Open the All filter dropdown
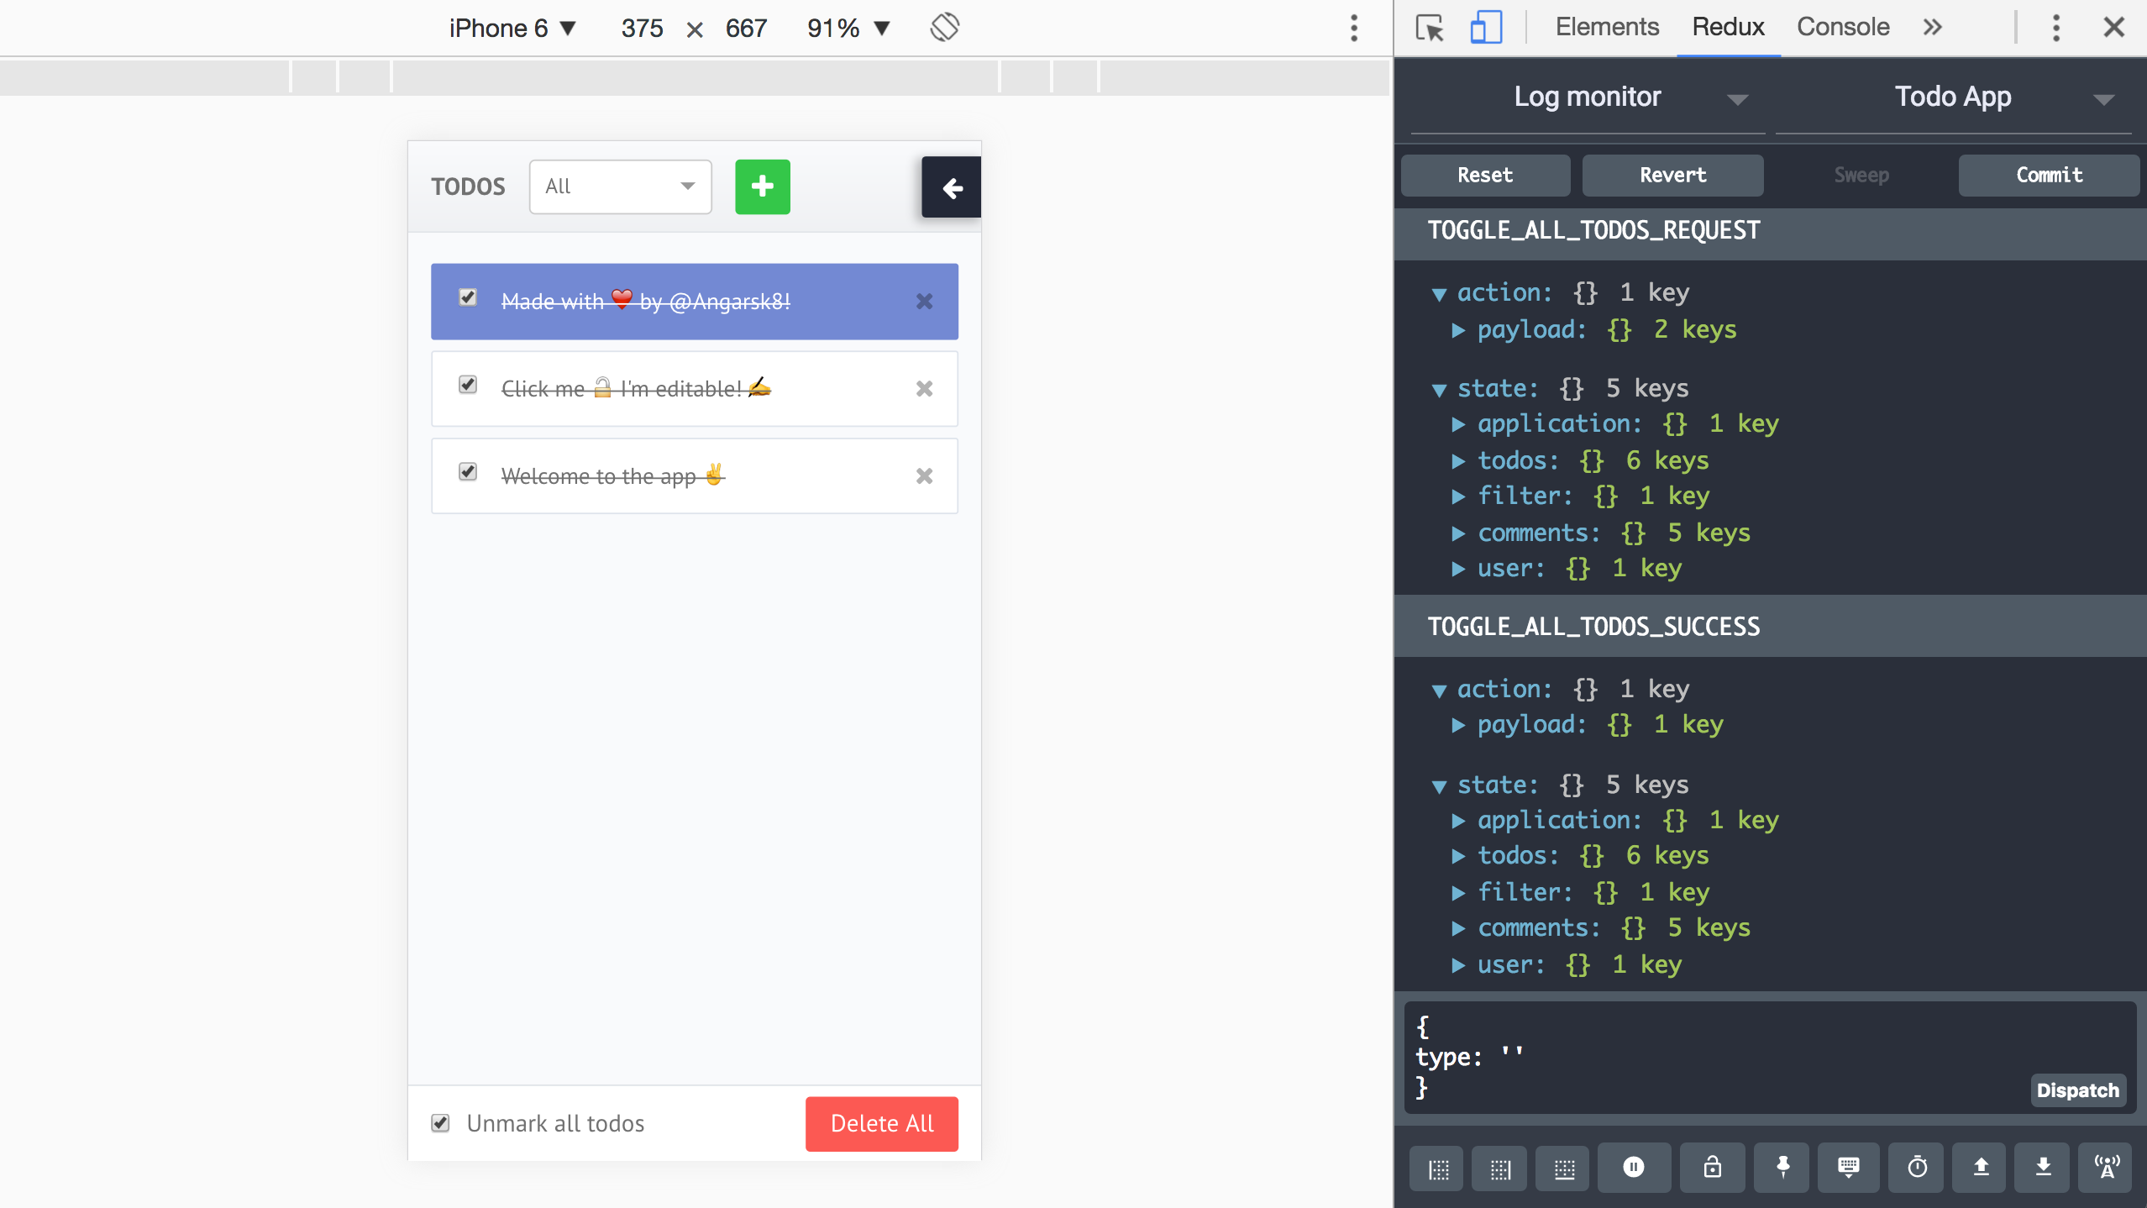 tap(620, 186)
